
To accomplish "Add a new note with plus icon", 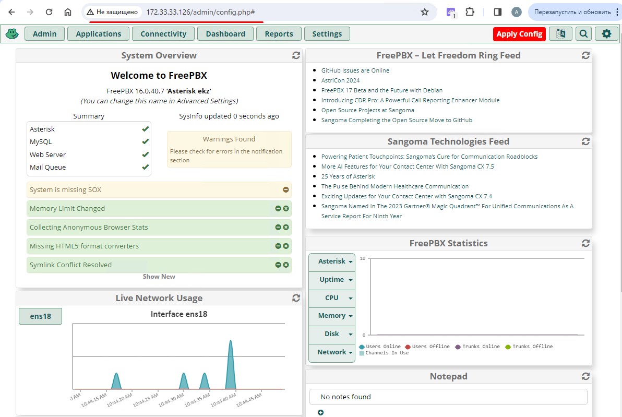I will pyautogui.click(x=320, y=412).
